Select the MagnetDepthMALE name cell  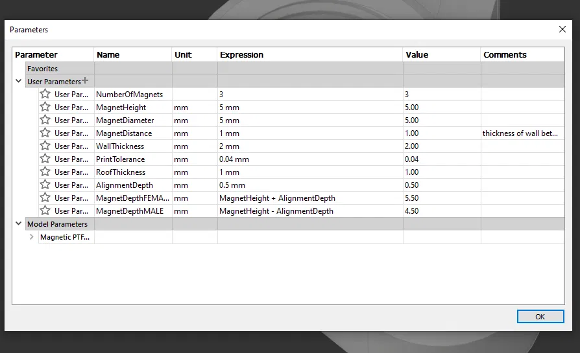(133, 211)
